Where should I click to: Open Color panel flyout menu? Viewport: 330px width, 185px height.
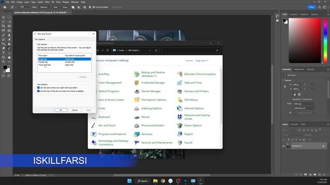[x=328, y=14]
